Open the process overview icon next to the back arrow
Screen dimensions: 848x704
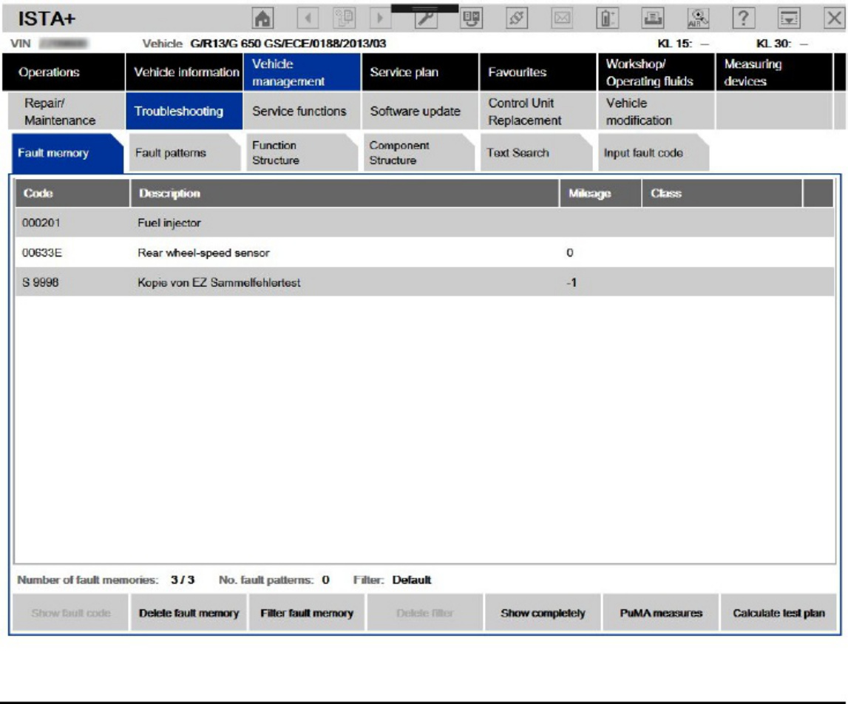coord(344,18)
